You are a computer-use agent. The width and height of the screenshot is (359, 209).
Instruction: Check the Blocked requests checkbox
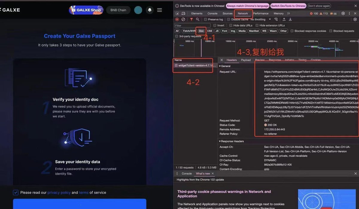[331, 31]
